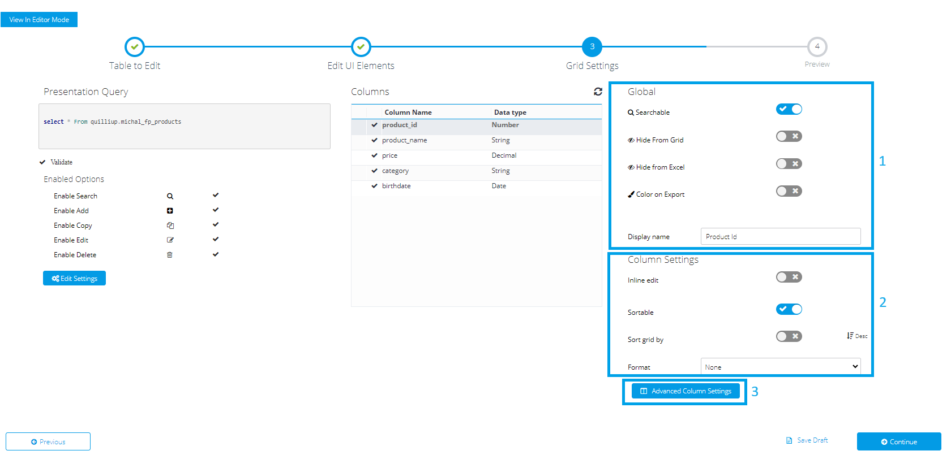This screenshot has width=951, height=455.
Task: Click the Color on Export brush icon
Action: pyautogui.click(x=631, y=194)
